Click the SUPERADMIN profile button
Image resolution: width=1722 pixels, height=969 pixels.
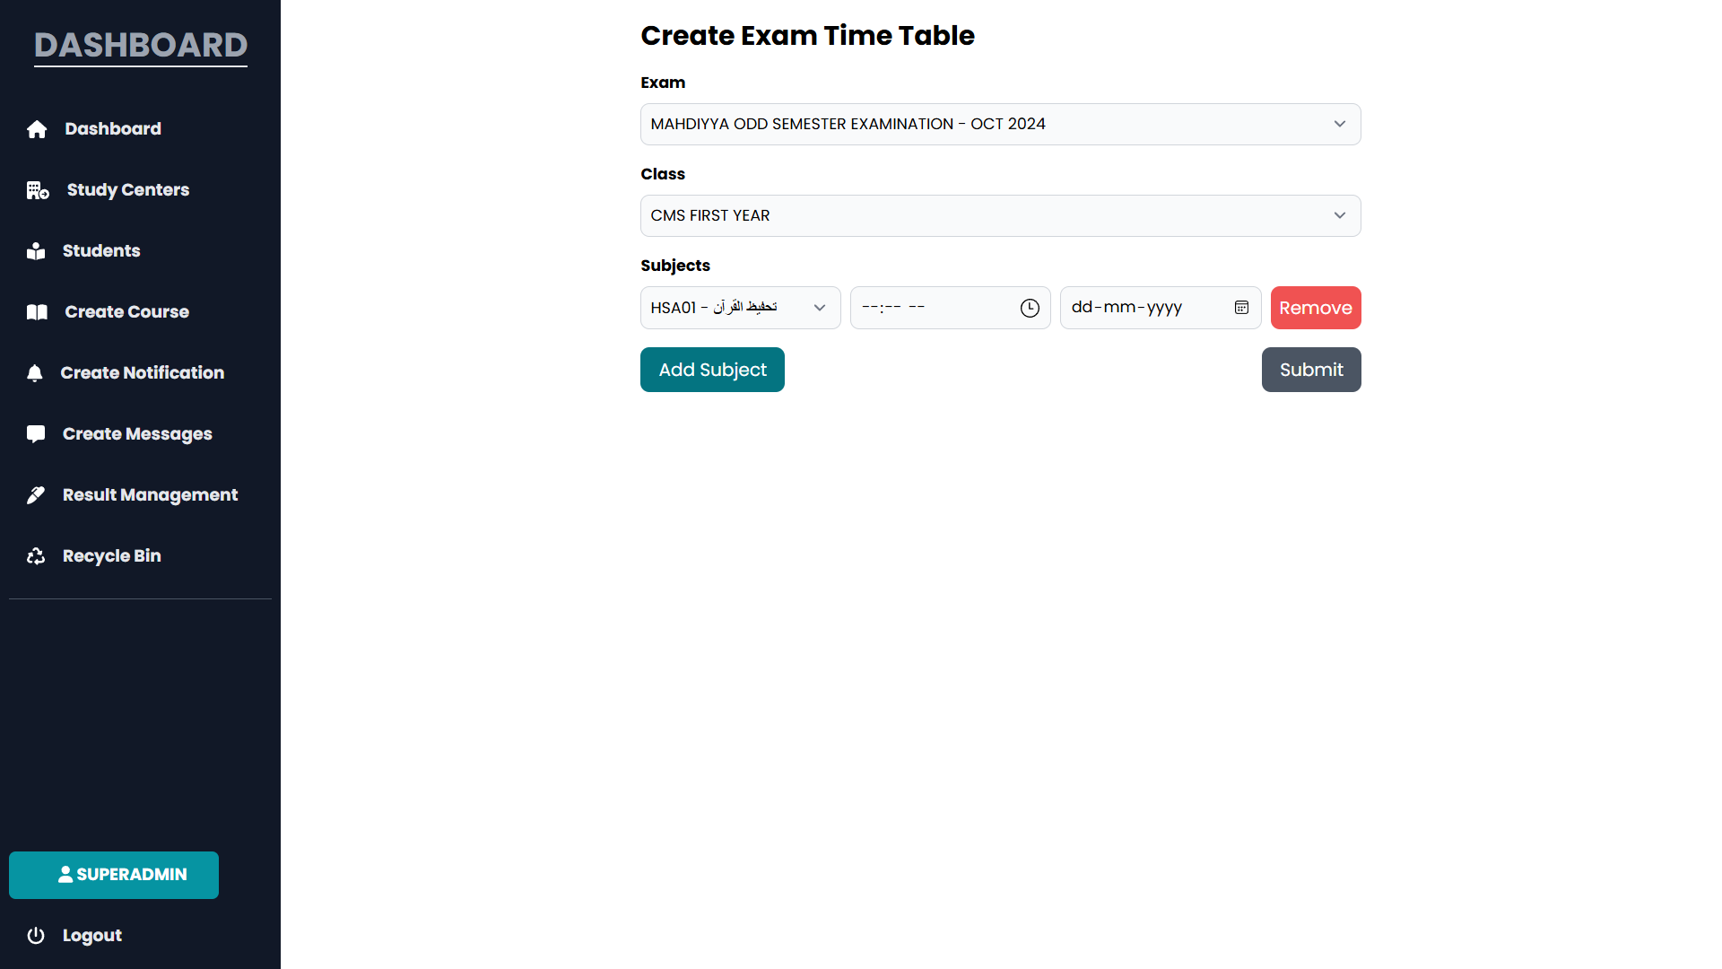[114, 875]
